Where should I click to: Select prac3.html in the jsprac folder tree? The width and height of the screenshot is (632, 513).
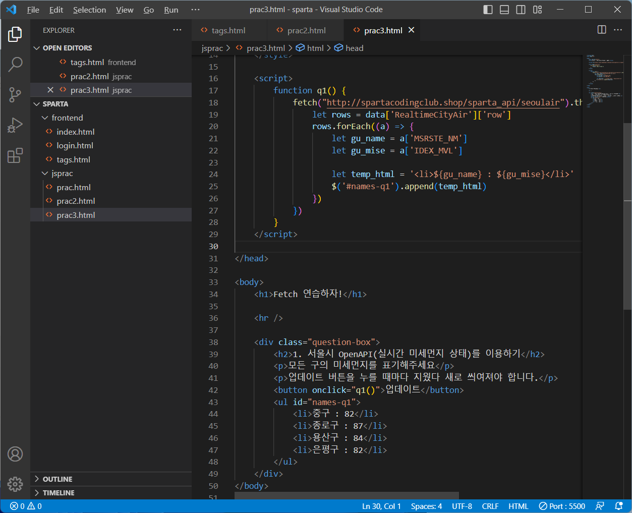click(111, 215)
